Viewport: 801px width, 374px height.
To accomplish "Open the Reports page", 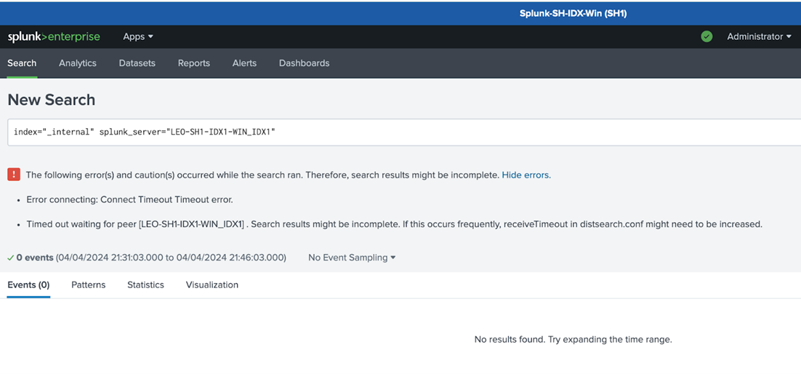I will click(x=193, y=63).
